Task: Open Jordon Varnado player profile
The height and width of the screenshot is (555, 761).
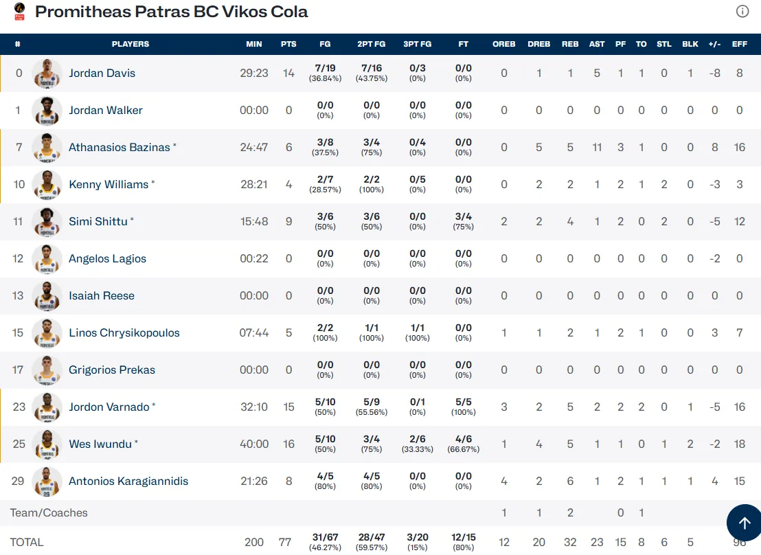Action: pos(109,407)
